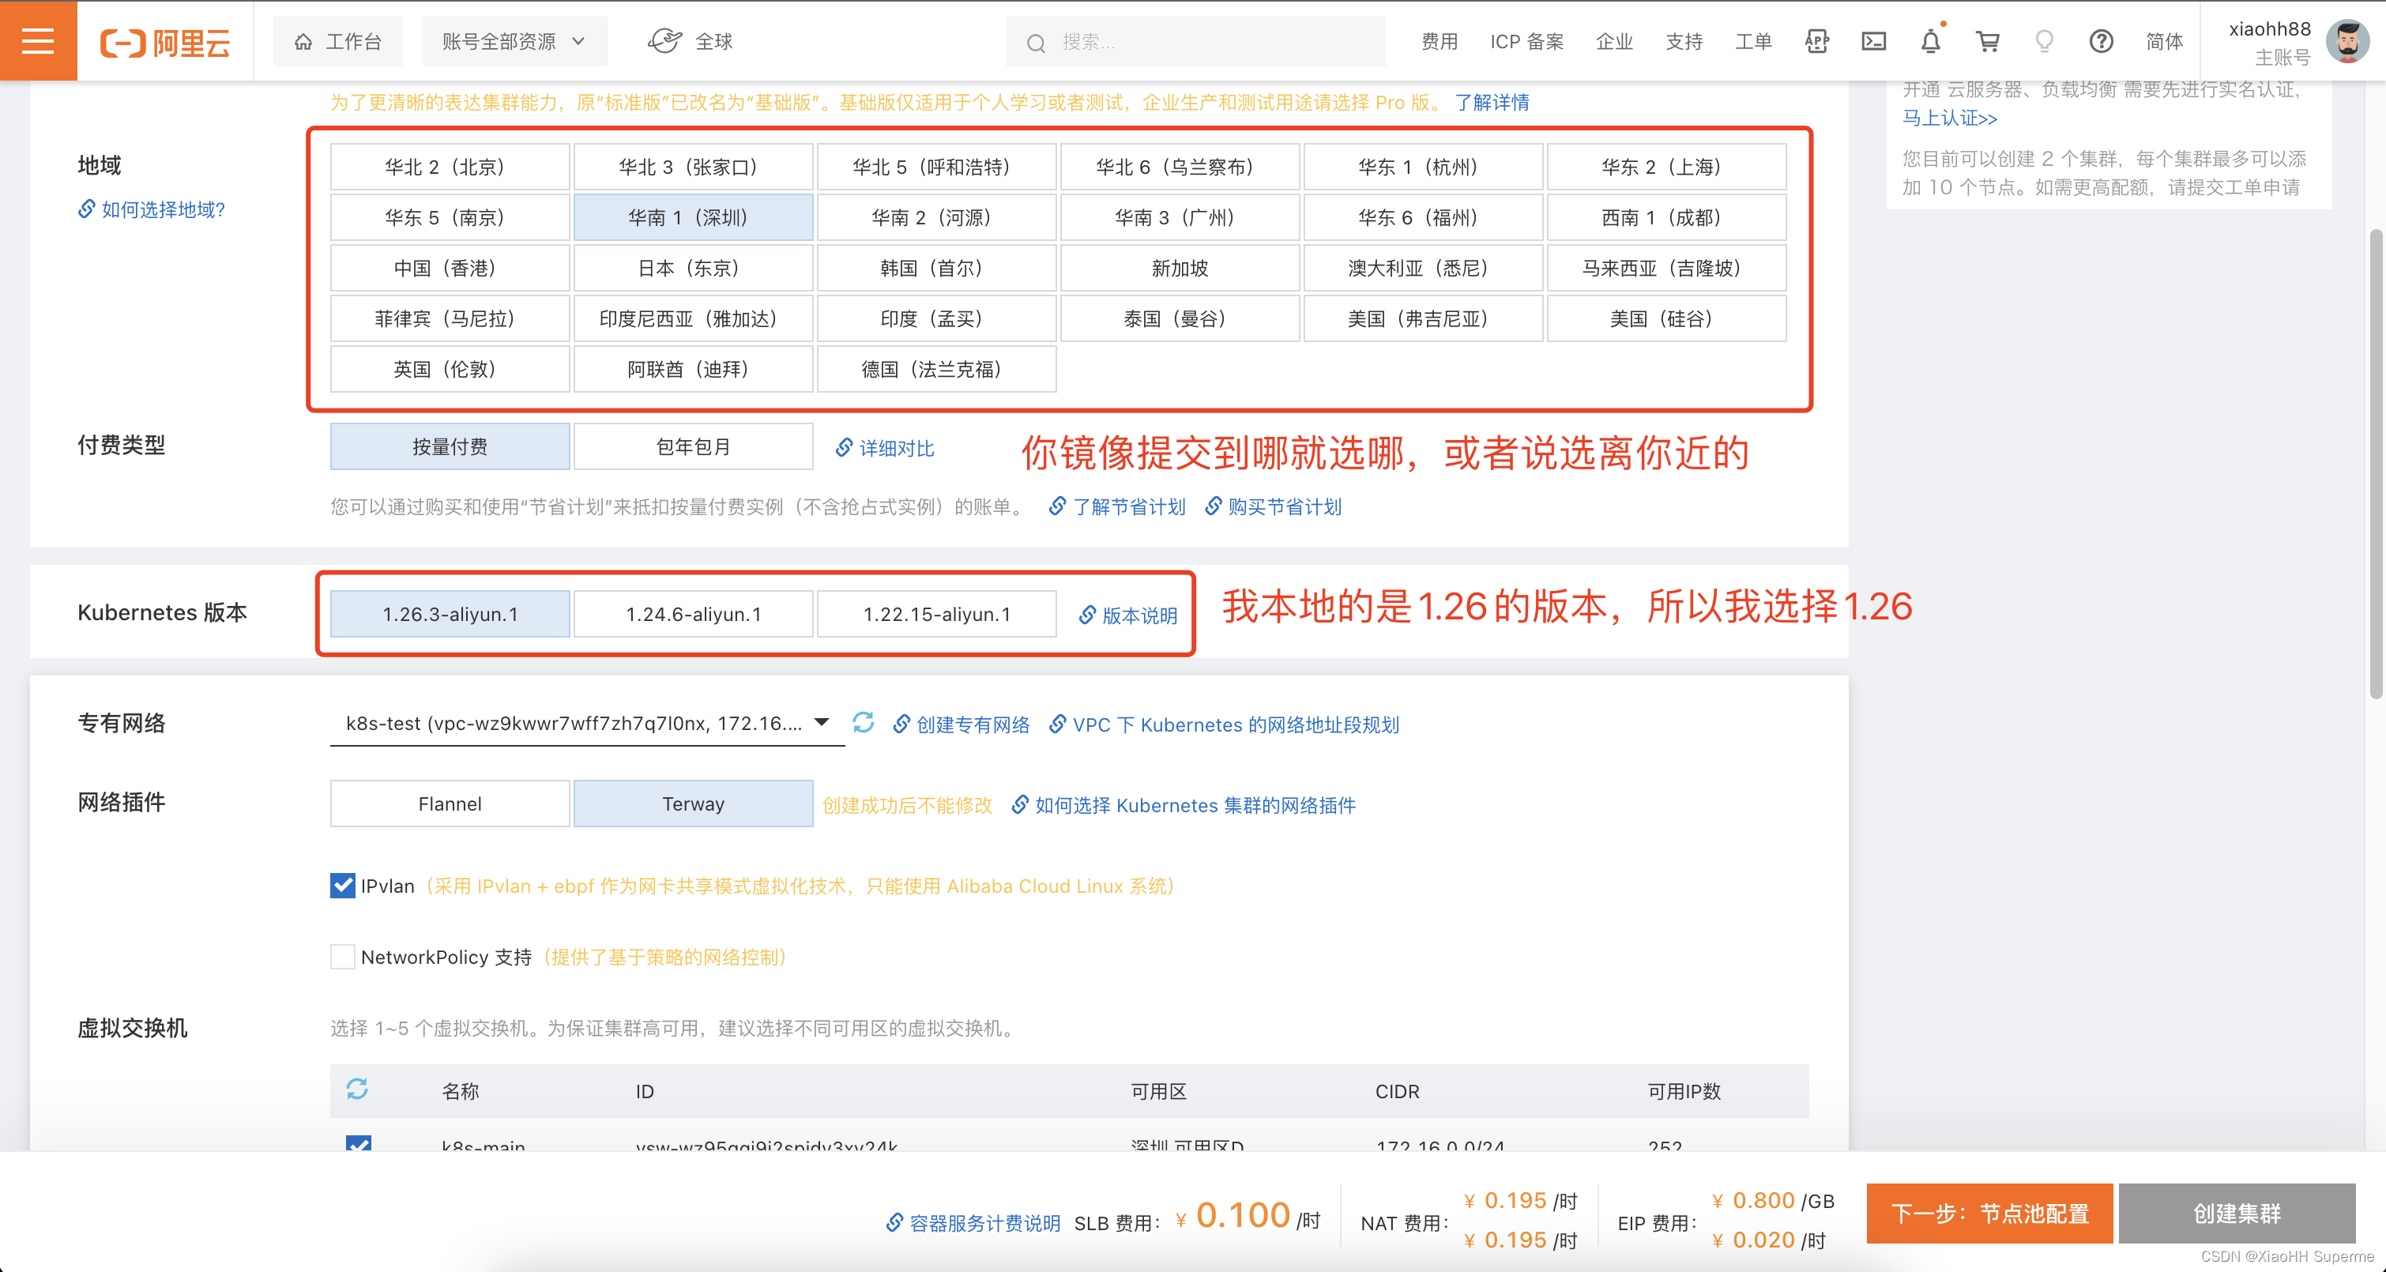Open VPC 下 Kubernetes 的网络地址段规划 link
Screen dimensions: 2386x1272
[x=1224, y=724]
